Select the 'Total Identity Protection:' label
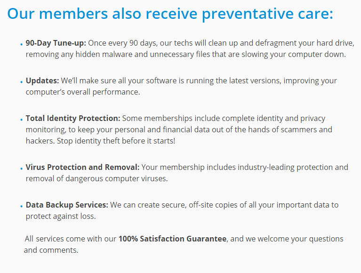Image resolution: width=361 pixels, height=273 pixels. pos(73,118)
